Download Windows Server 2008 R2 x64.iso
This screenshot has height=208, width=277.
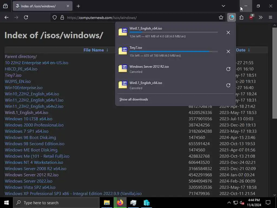(35, 168)
